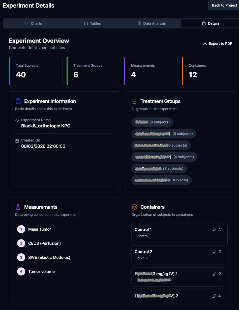This screenshot has height=310, width=239.
Task: Click the CEUS (Perfusion) measurement
Action: (x=44, y=243)
